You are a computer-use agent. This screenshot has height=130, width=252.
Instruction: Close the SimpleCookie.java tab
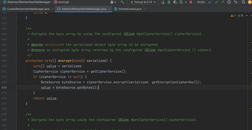(144, 9)
